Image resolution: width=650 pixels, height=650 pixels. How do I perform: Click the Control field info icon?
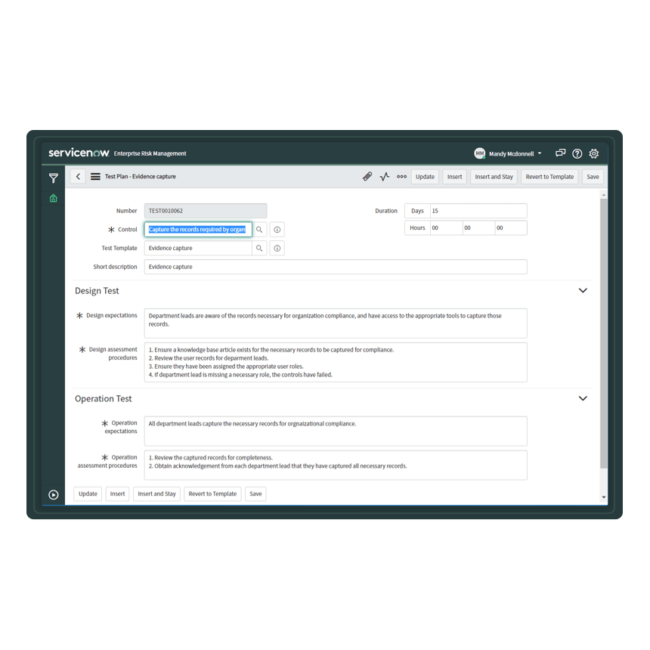point(277,229)
